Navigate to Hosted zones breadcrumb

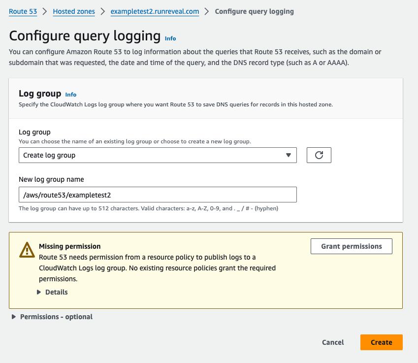point(74,11)
